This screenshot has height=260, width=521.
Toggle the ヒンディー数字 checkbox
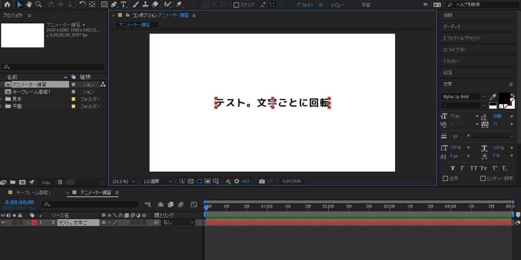tap(483, 178)
